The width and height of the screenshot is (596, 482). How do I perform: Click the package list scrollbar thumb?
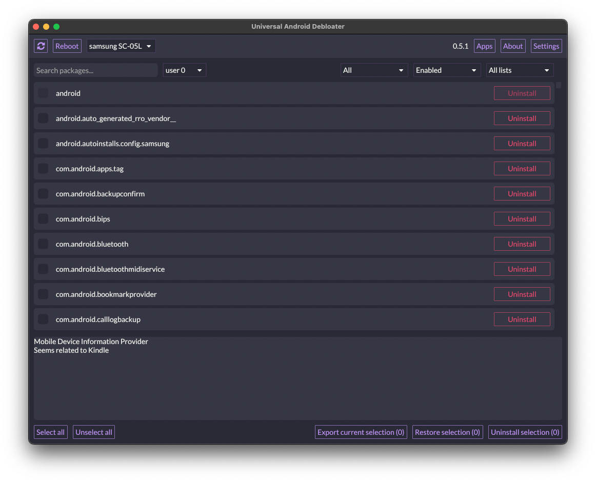[559, 85]
